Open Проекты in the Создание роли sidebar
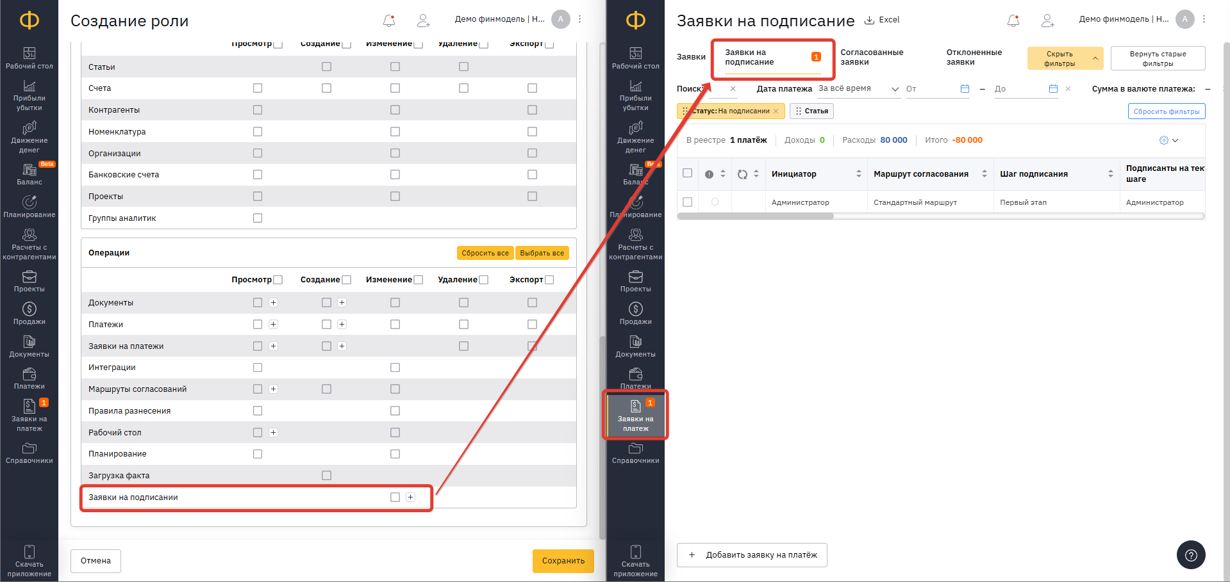The height and width of the screenshot is (582, 1230). tap(29, 281)
